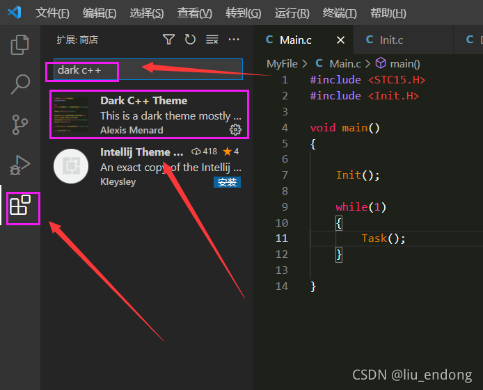Open the 终端(T) menu
Image resolution: width=483 pixels, height=390 pixels.
pyautogui.click(x=340, y=13)
